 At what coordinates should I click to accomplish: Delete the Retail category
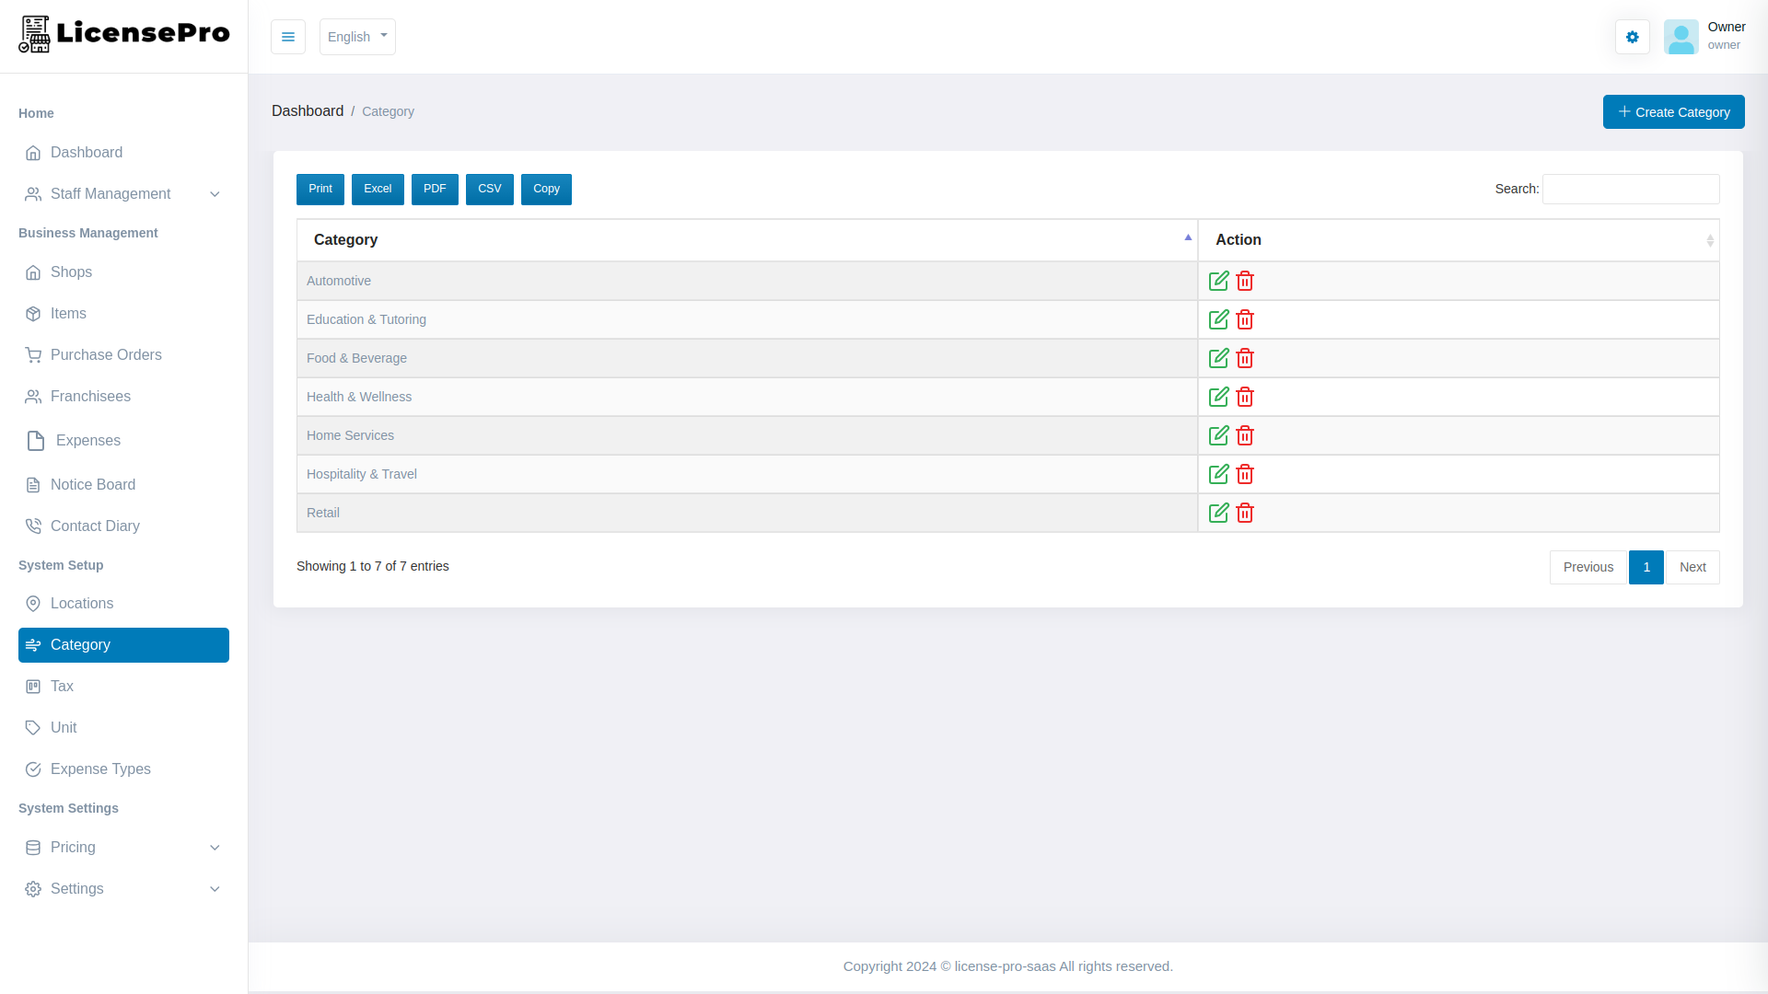click(x=1245, y=513)
